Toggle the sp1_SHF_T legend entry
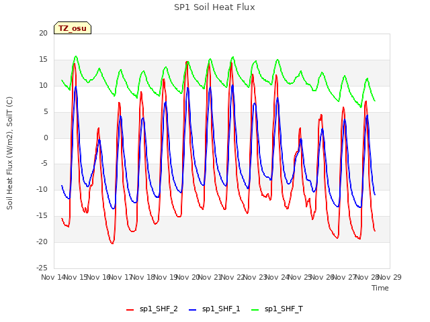Viewport: 430px width, 322px height. pyautogui.click(x=277, y=309)
